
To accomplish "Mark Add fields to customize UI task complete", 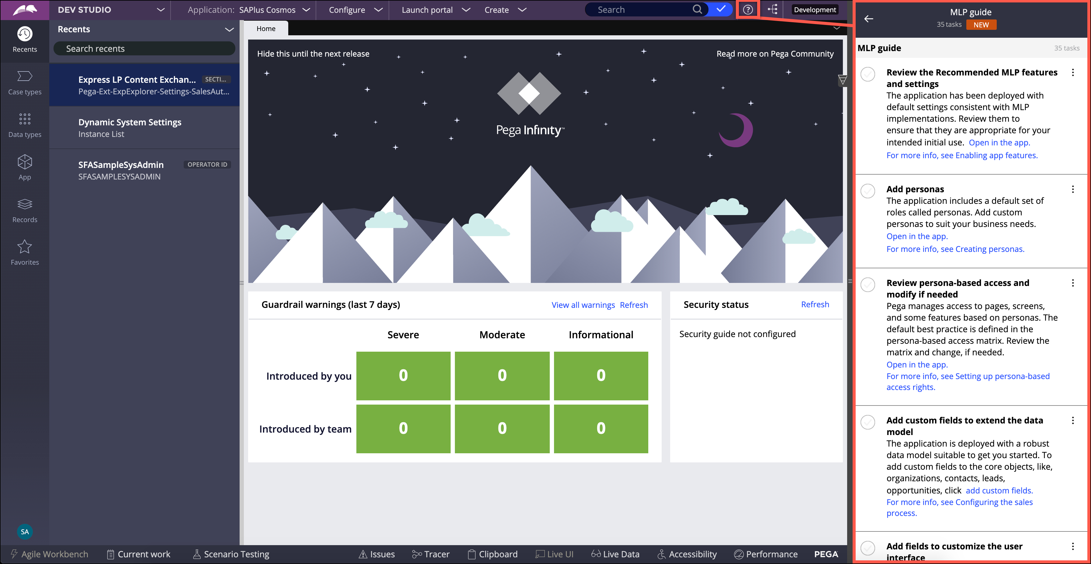I will pyautogui.click(x=868, y=548).
